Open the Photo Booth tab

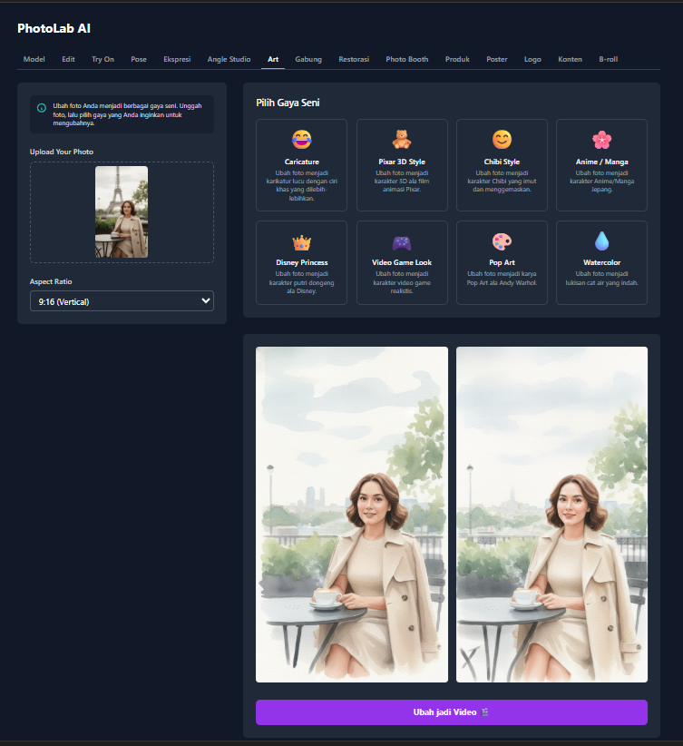[406, 59]
